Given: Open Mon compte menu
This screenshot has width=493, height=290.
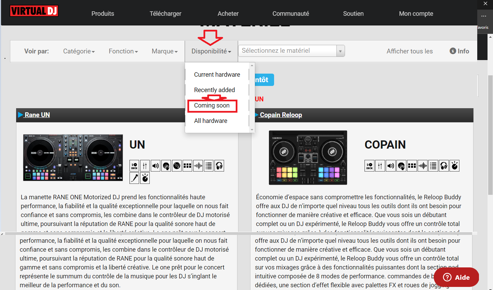Looking at the screenshot, I should point(416,13).
